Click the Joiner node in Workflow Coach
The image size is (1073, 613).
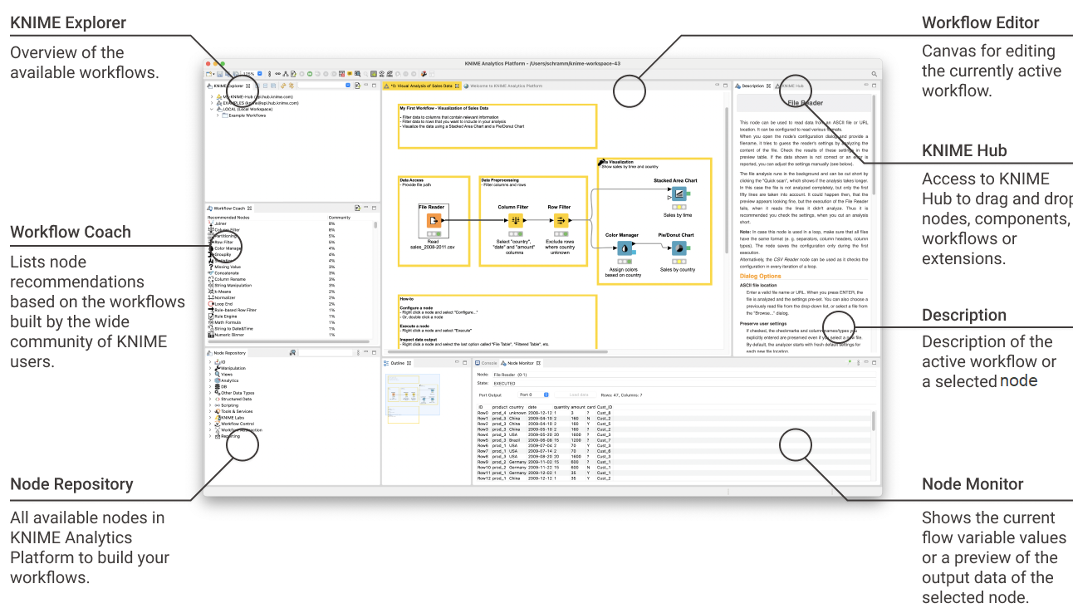click(220, 223)
